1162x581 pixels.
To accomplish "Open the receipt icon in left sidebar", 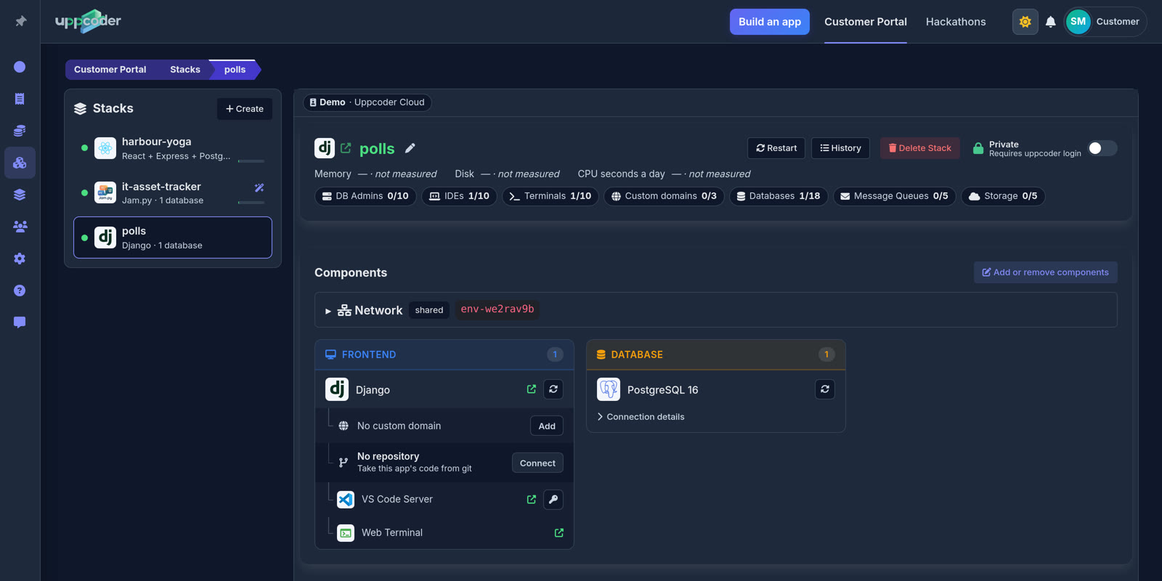I will pos(20,99).
